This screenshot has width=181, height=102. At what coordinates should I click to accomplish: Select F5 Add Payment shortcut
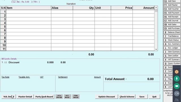(x=172, y=13)
